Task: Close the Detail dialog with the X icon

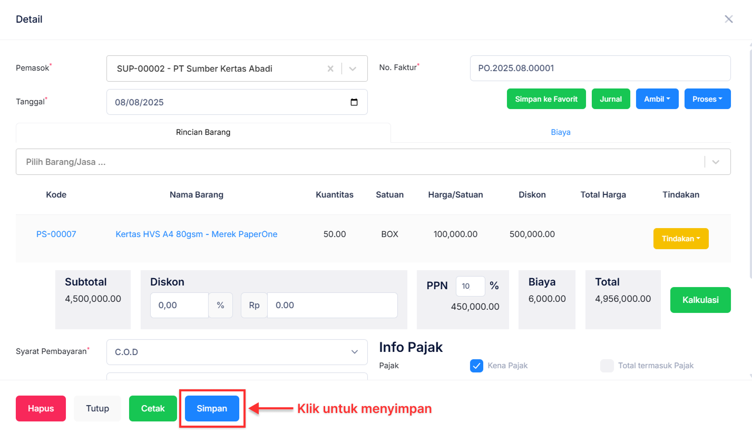Action: 729,19
